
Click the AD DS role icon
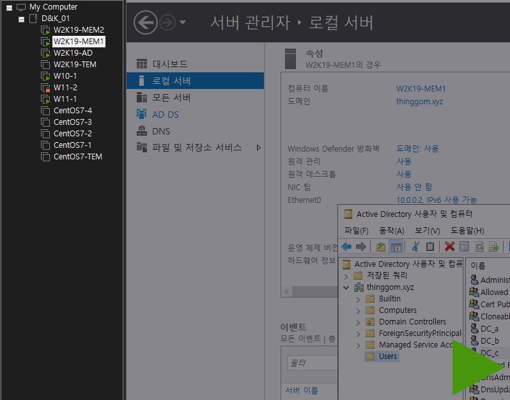click(141, 114)
